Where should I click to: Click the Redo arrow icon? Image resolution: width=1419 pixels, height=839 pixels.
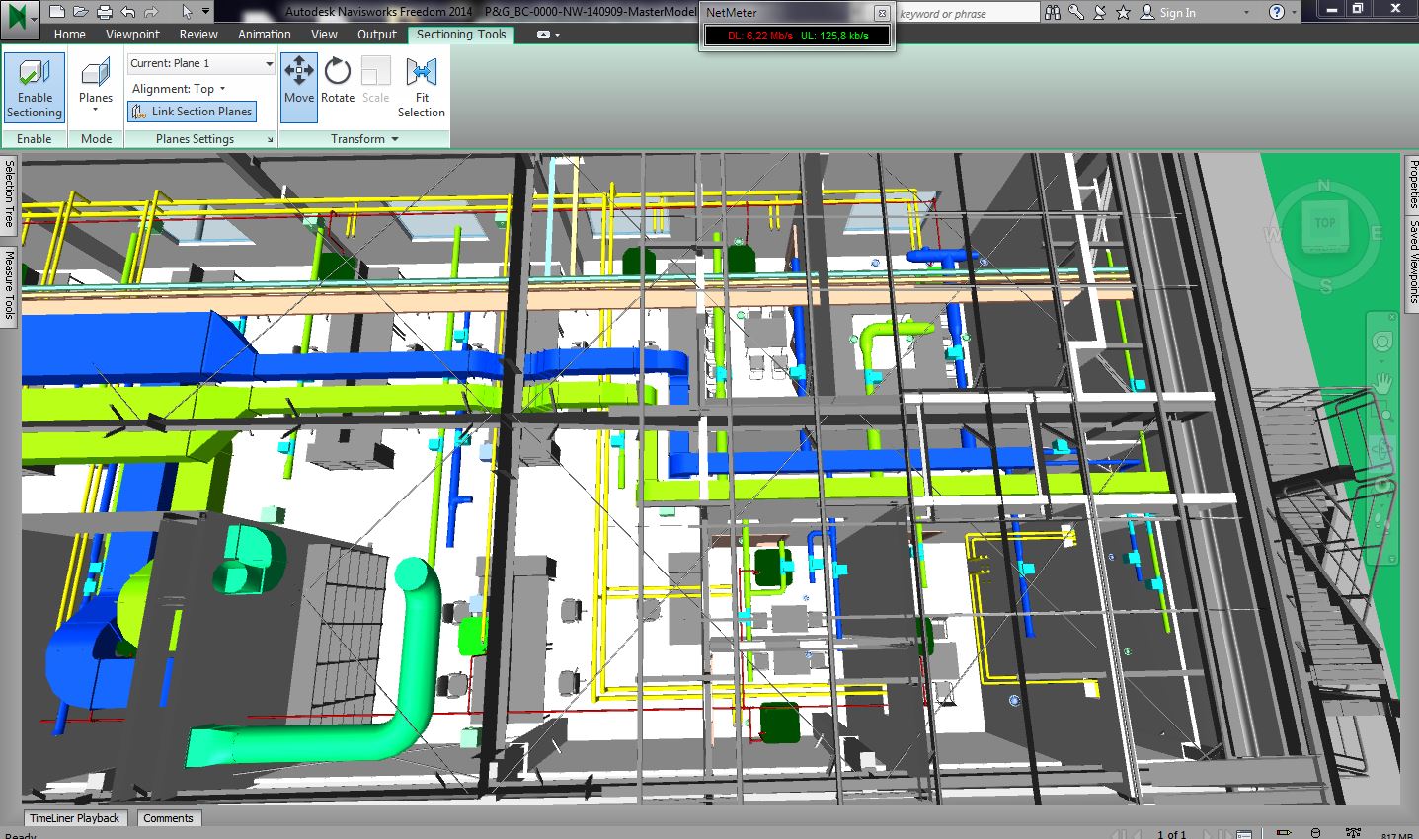(x=151, y=12)
